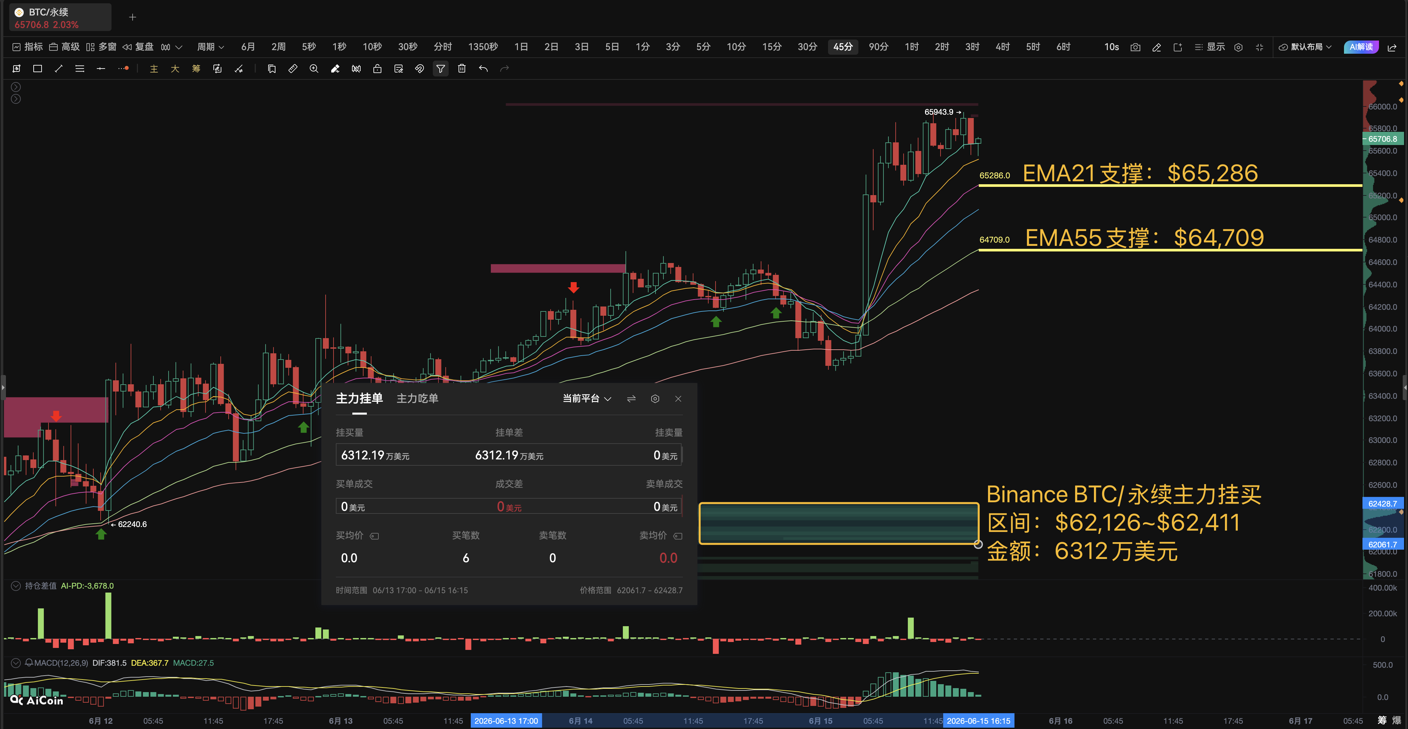Open the 周期 period dropdown
The height and width of the screenshot is (729, 1408).
coord(210,47)
